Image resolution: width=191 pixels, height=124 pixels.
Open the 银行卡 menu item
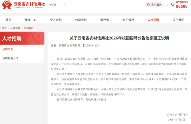(104, 20)
